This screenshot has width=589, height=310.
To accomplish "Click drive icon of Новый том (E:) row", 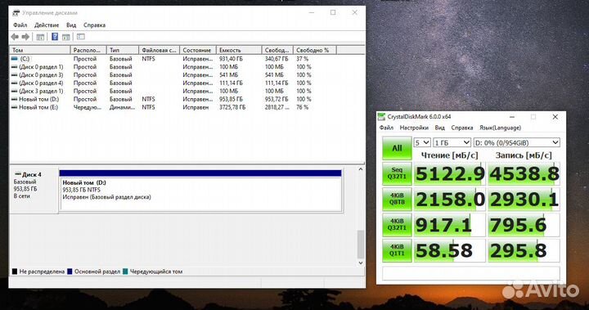I will click(14, 107).
